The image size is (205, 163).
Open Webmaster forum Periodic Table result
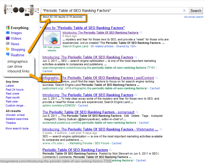[x=100, y=129]
